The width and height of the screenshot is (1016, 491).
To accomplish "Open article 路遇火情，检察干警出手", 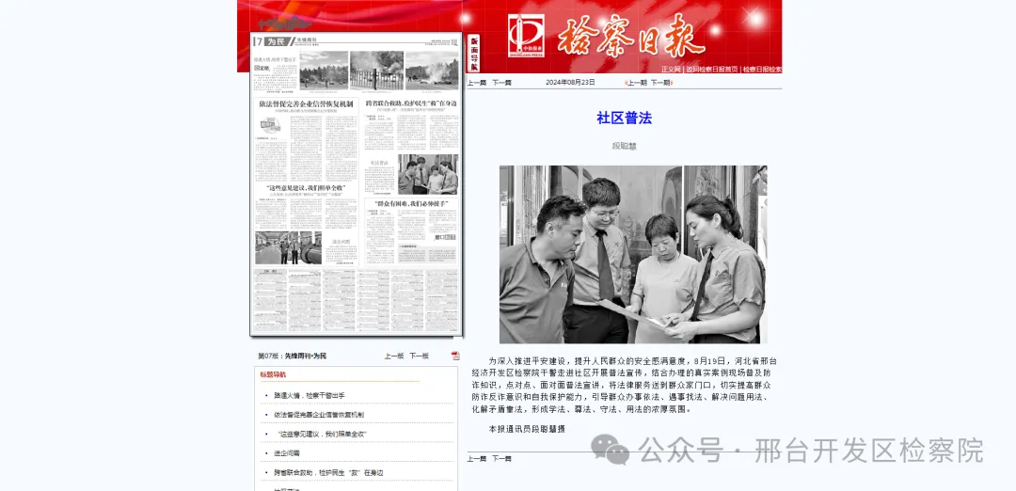I will point(310,395).
